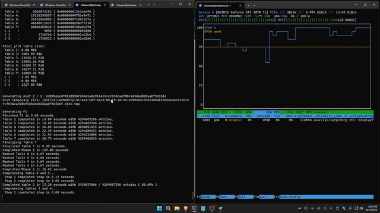380x213 pixels.
Task: Select the root bladebit_cuda process row
Action: [285, 116]
